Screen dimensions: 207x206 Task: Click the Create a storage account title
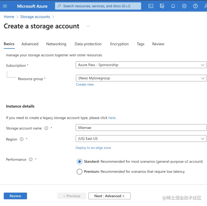(41, 26)
